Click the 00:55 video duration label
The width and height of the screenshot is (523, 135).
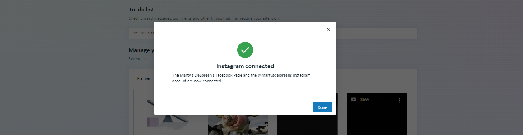coord(364,100)
